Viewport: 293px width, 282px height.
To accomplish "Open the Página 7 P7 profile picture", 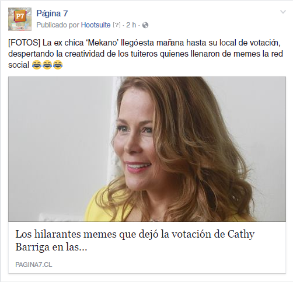I will 20,19.
